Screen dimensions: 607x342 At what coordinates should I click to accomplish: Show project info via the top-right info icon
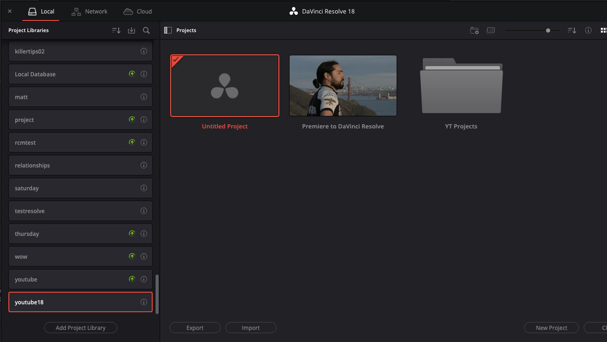[588, 30]
